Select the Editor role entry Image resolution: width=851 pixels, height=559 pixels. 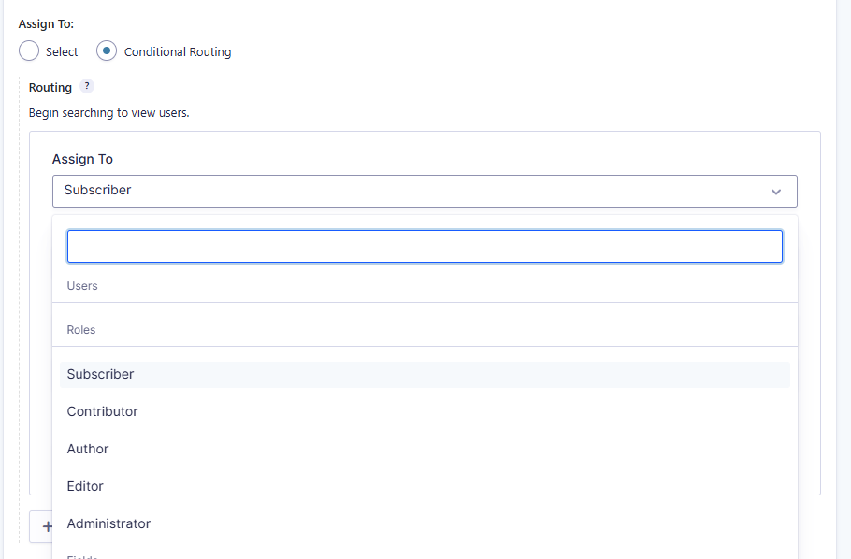85,486
